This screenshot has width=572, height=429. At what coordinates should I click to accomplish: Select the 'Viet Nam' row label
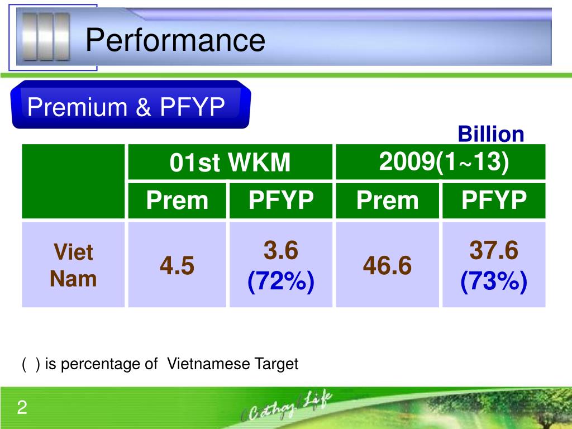(73, 265)
